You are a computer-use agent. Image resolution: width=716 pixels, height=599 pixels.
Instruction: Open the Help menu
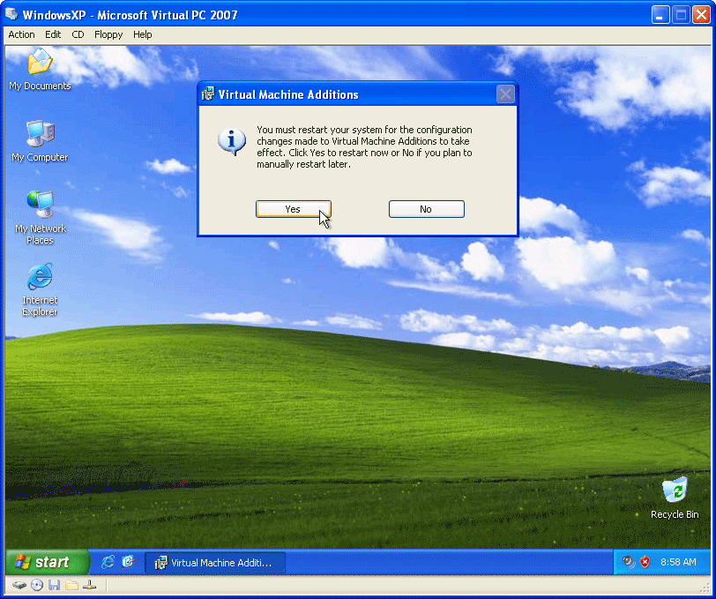[143, 34]
